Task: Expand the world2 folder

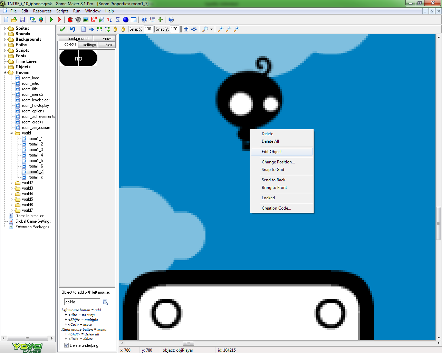Action: point(11,183)
